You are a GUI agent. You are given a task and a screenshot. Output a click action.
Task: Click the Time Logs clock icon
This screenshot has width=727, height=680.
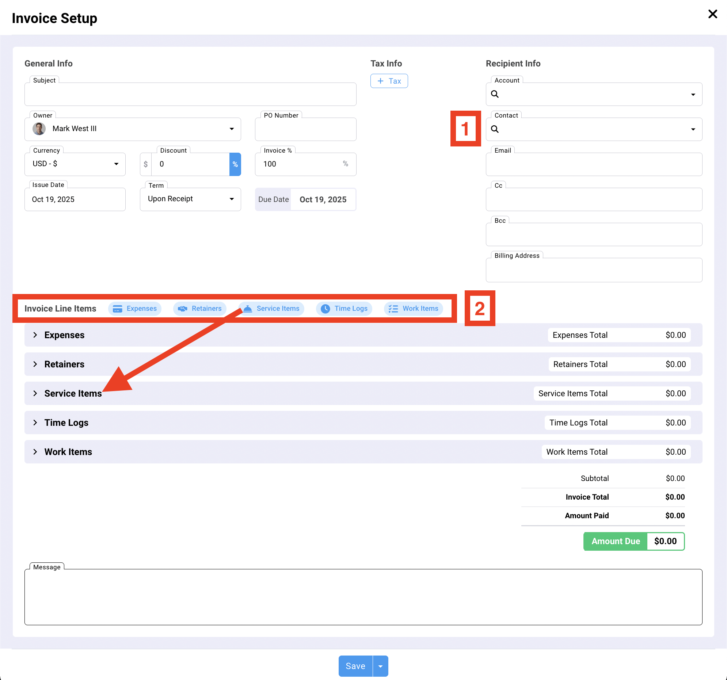pyautogui.click(x=325, y=309)
